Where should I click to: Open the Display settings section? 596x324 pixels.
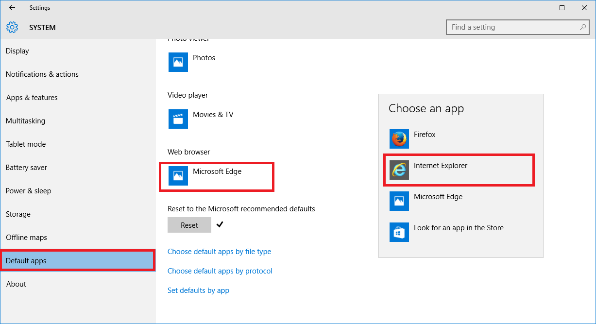click(17, 51)
